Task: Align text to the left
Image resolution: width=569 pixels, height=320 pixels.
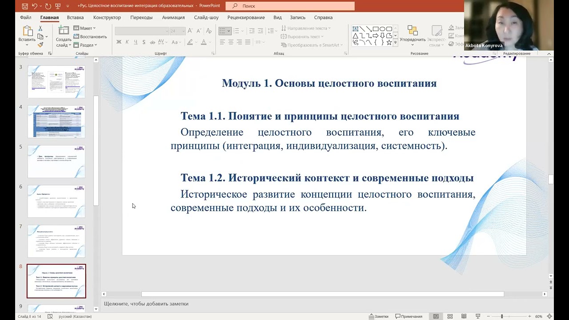Action: [222, 42]
